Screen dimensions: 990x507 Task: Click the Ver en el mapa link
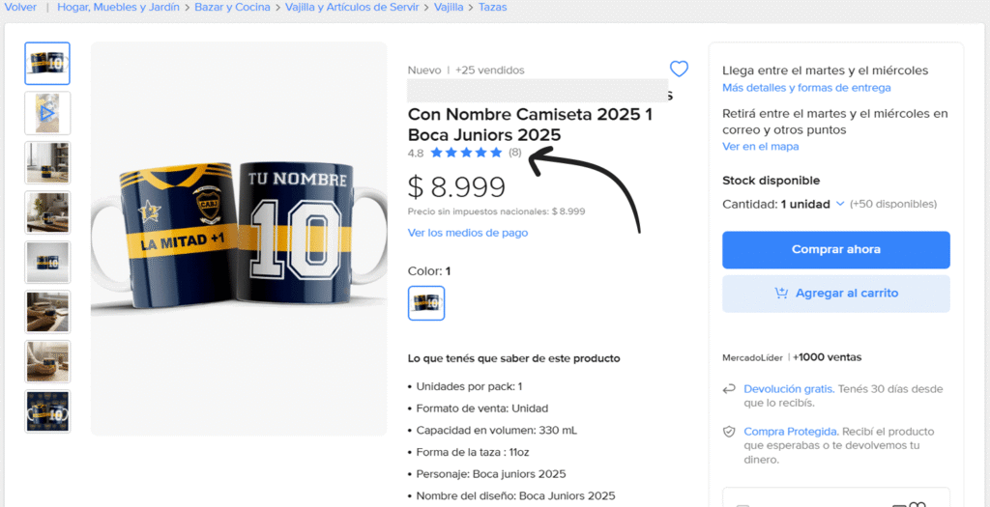coord(760,147)
